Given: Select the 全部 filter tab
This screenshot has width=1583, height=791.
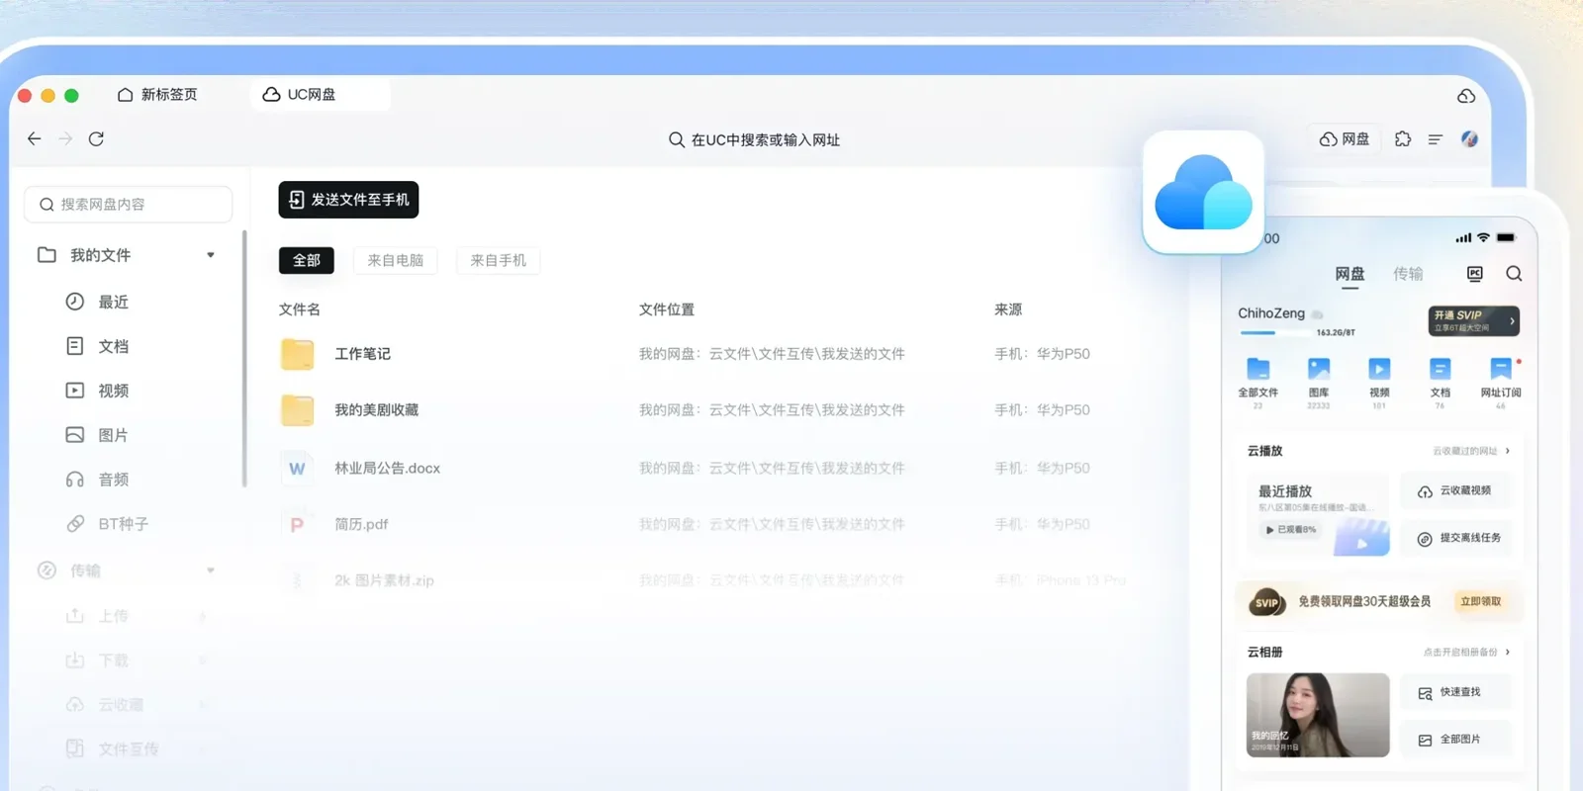Looking at the screenshot, I should tap(307, 260).
